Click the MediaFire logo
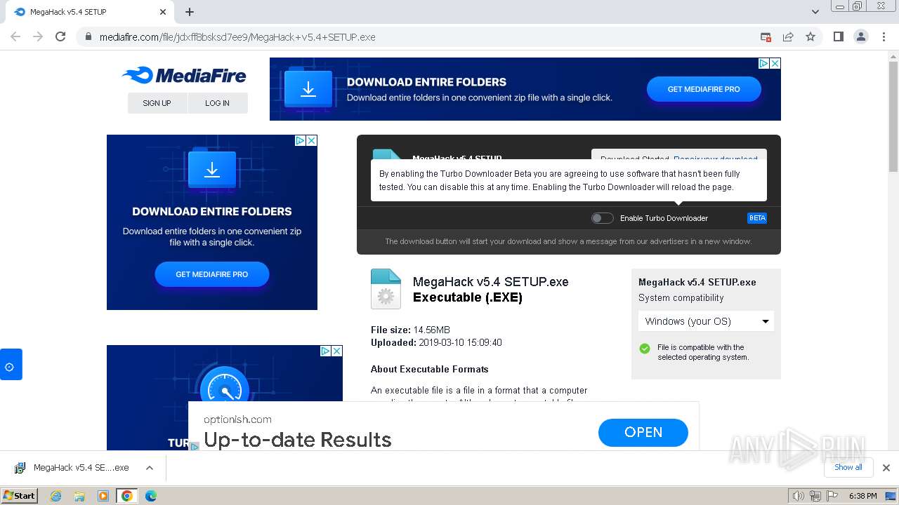Image resolution: width=899 pixels, height=505 pixels. pos(184,75)
